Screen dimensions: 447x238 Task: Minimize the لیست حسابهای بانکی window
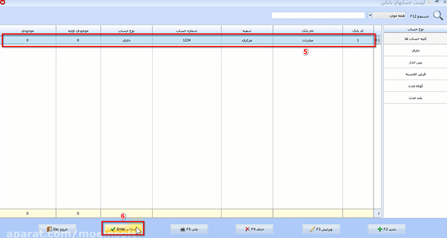[x=429, y=2]
